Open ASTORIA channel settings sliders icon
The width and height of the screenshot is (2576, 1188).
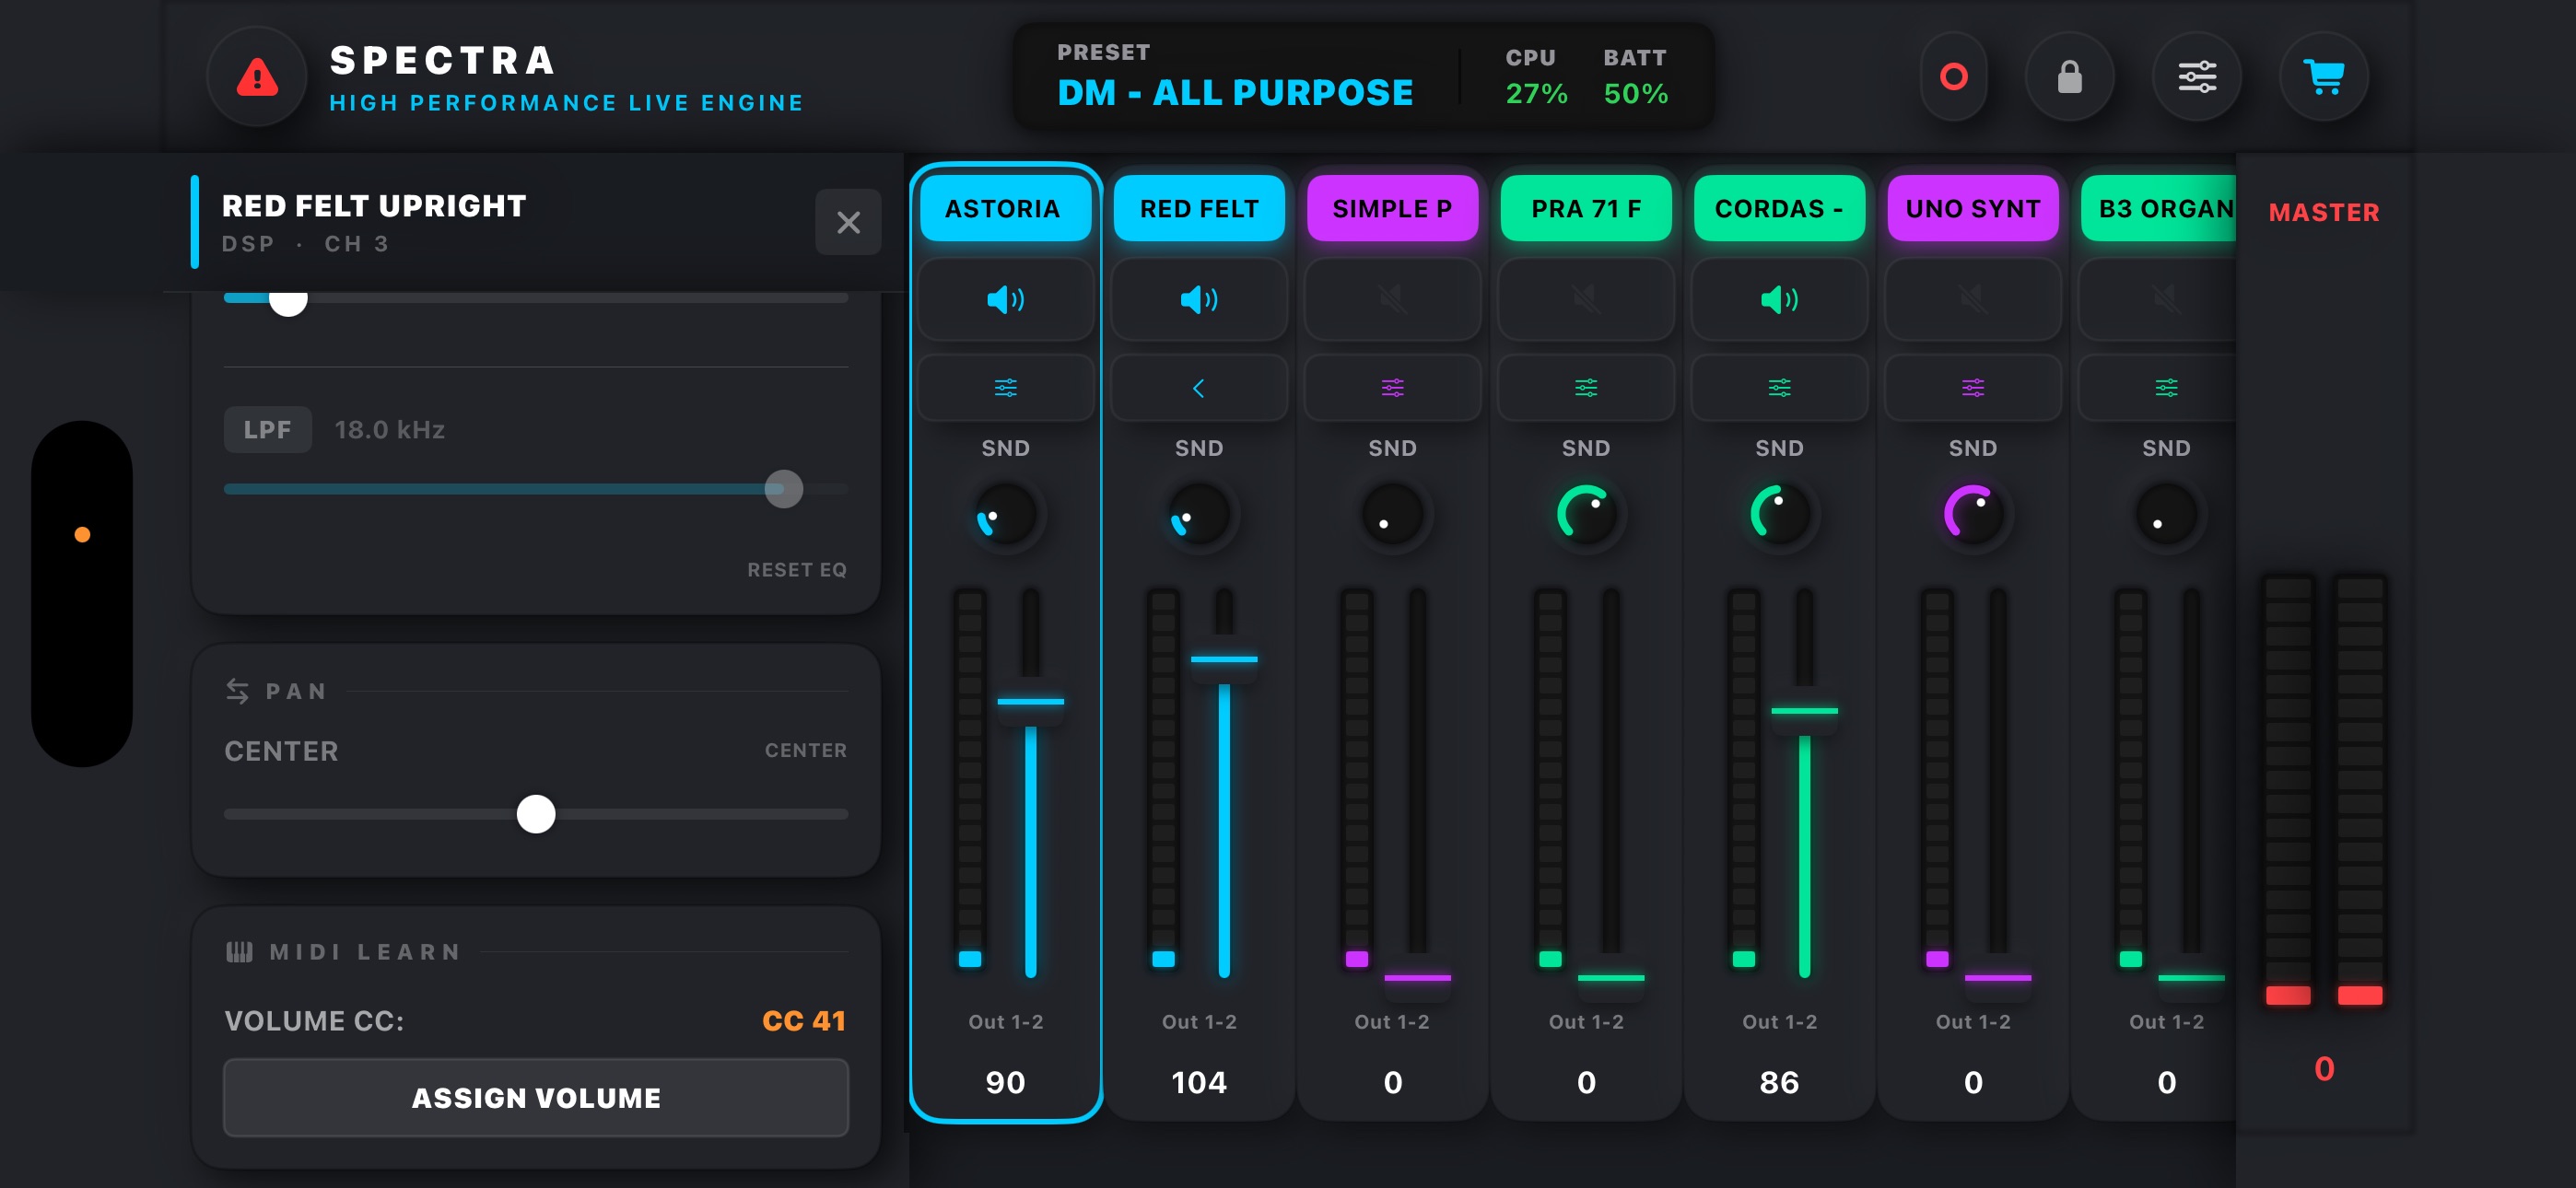1005,387
